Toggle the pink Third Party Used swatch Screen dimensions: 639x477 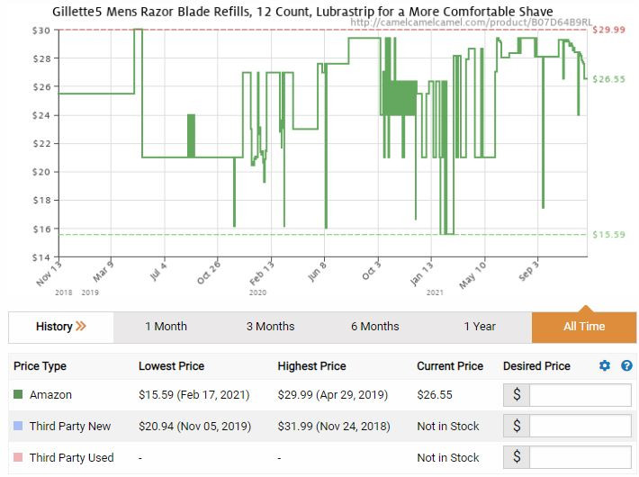pyautogui.click(x=18, y=457)
